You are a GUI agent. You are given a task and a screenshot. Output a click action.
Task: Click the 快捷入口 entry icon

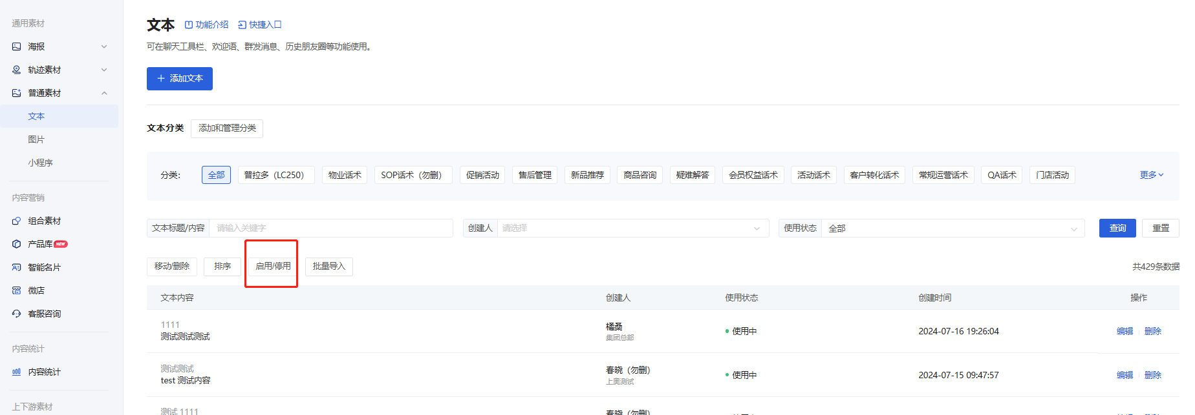pos(242,25)
